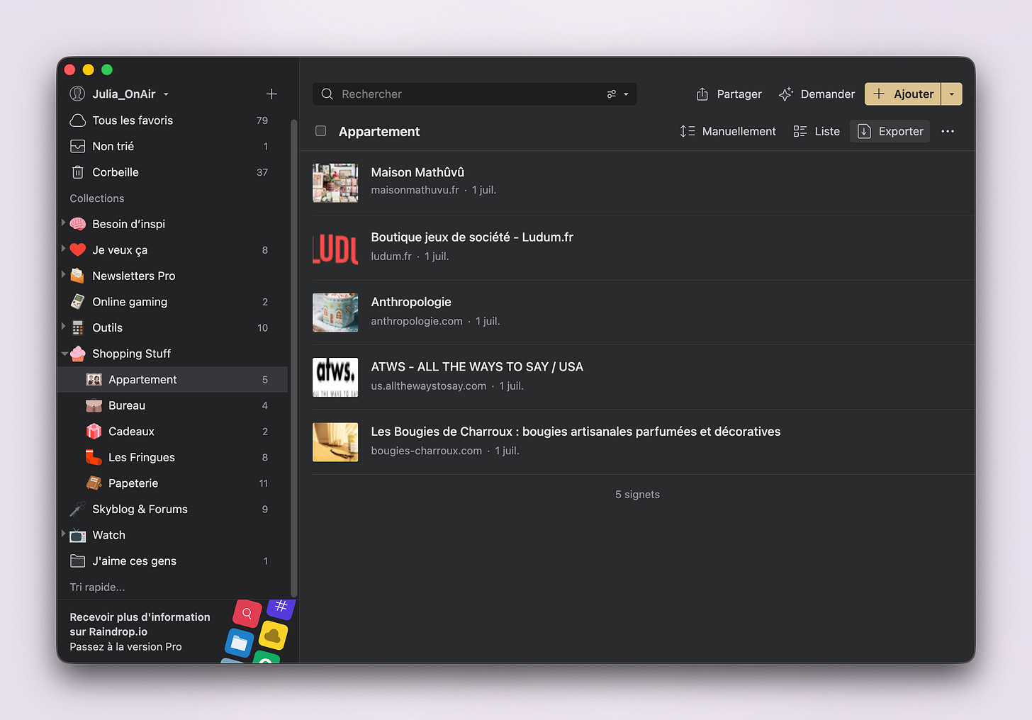Click the user avatar icon beside Julia_OnAir
The height and width of the screenshot is (720, 1032).
77,94
